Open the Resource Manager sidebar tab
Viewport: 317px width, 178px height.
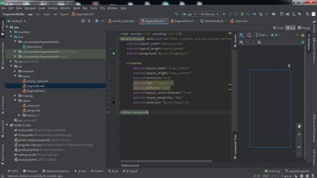tap(2, 56)
